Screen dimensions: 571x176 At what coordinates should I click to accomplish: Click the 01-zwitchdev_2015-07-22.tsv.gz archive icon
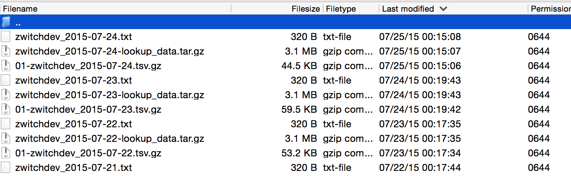[x=6, y=153]
